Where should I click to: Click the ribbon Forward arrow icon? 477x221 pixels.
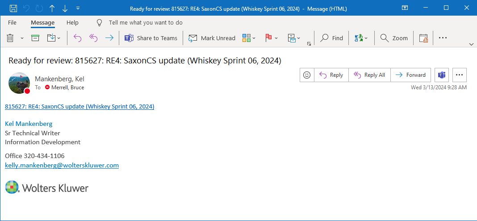109,38
